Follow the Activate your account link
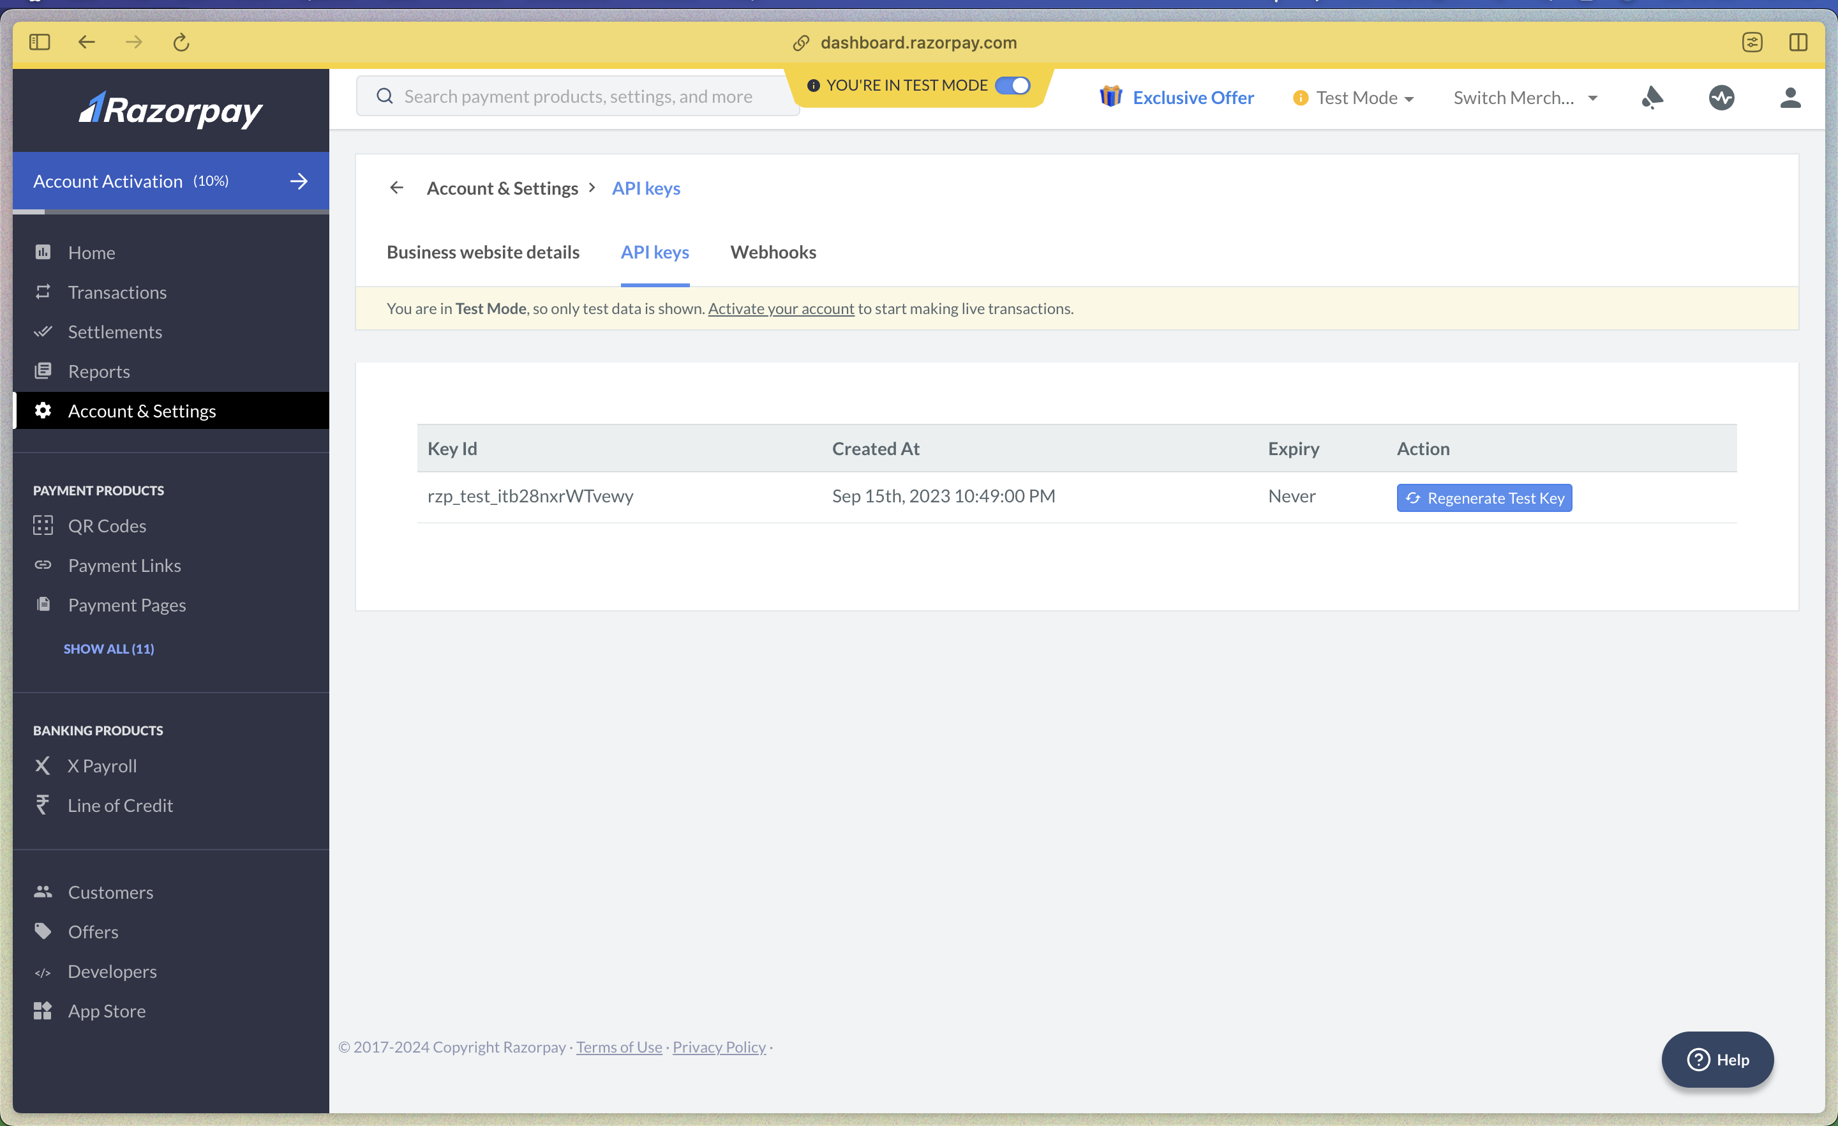This screenshot has width=1838, height=1126. click(781, 308)
